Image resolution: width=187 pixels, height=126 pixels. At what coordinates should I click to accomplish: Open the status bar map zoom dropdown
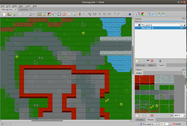point(170,124)
